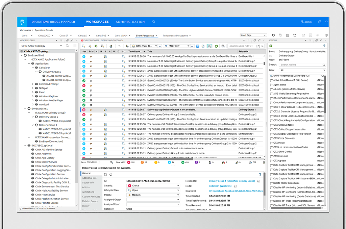Click the help icon in the event details pane

pos(260,174)
